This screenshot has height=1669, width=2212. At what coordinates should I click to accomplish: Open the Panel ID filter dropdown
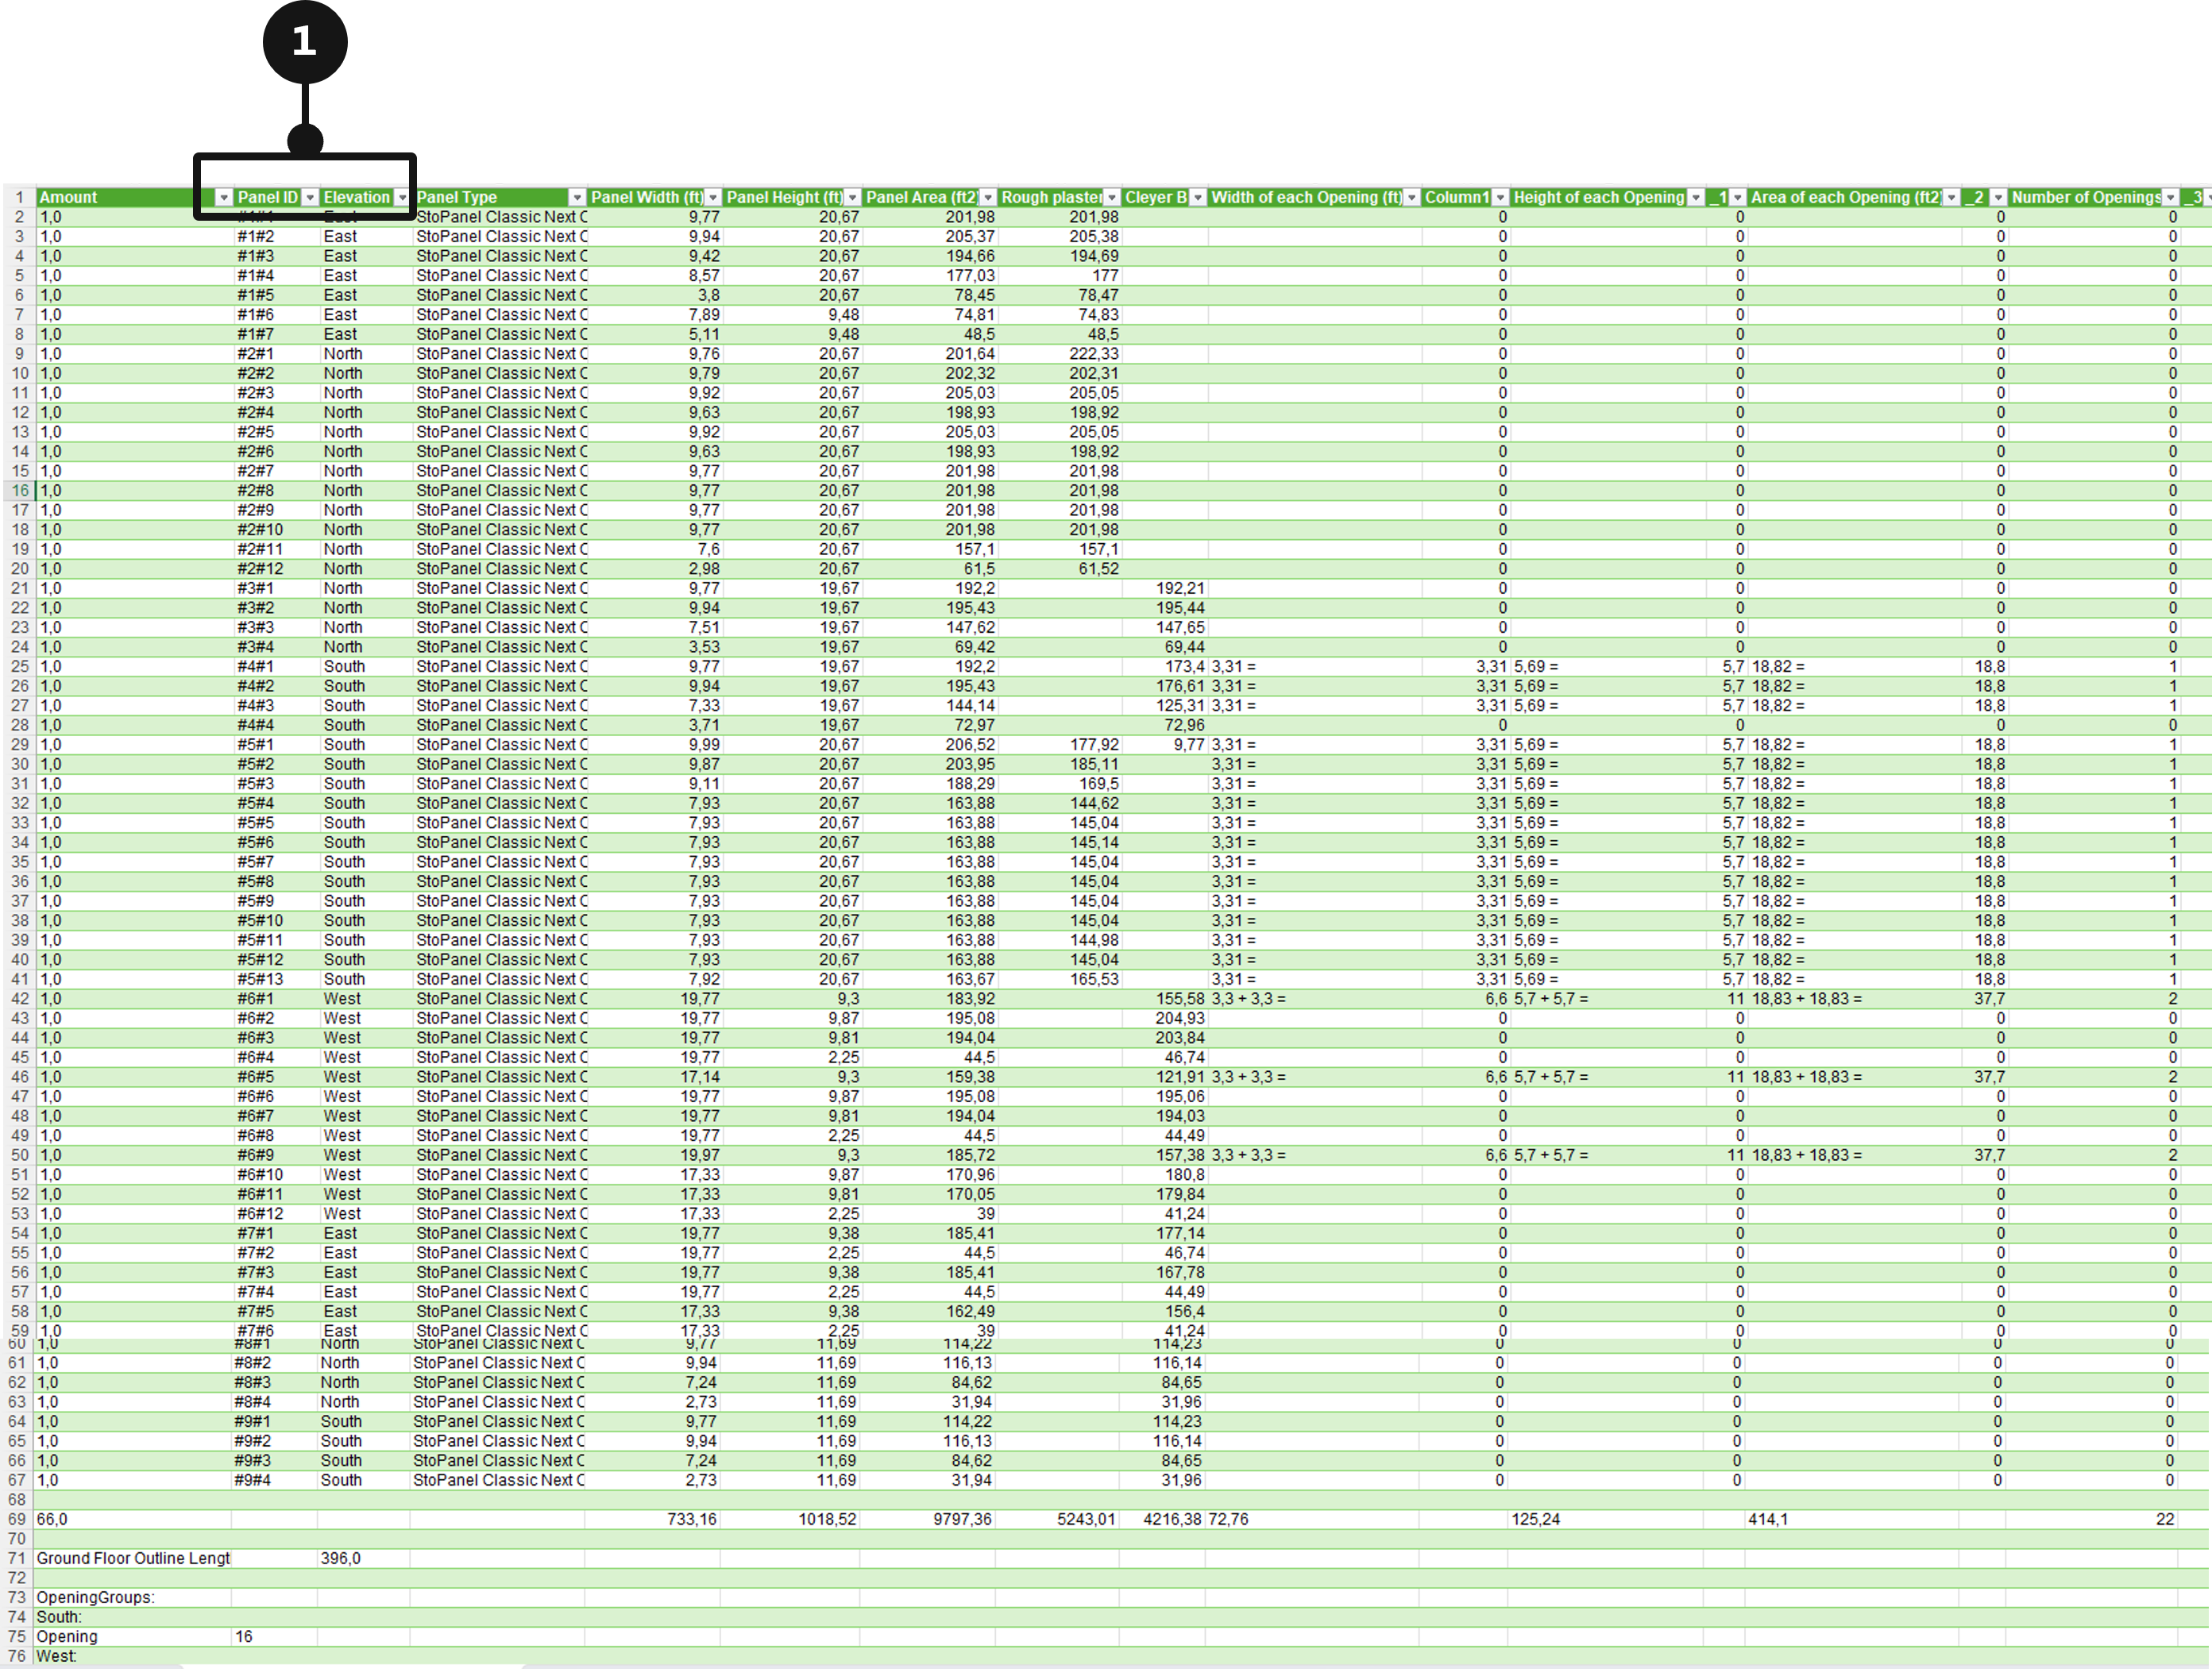click(310, 198)
